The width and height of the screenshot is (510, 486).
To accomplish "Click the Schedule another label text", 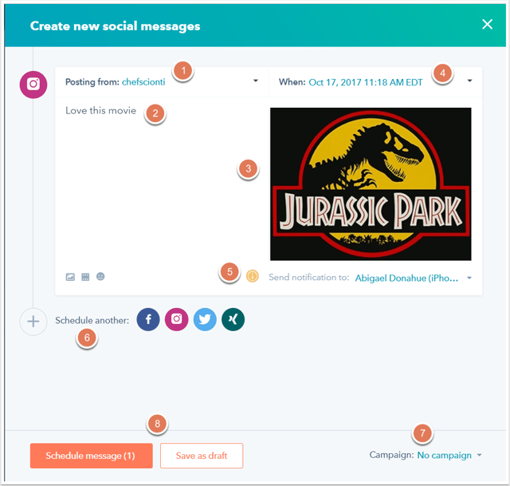I will coord(92,320).
